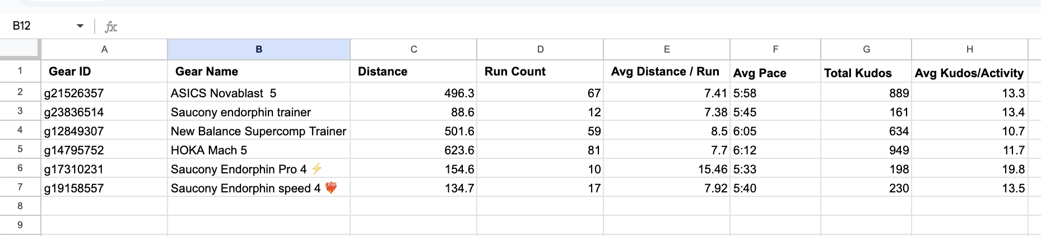Click the Run Count value 81
Screen dimensions: 1041x236
(540, 150)
